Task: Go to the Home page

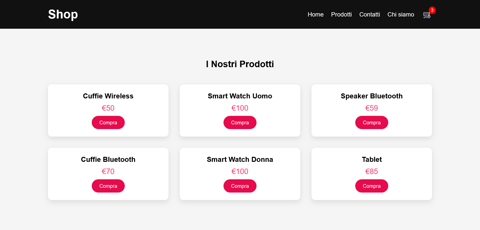Action: pyautogui.click(x=315, y=14)
